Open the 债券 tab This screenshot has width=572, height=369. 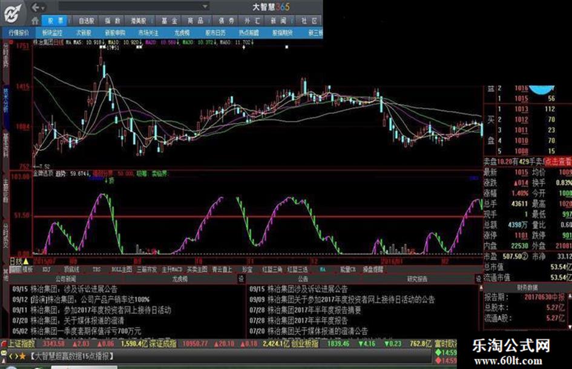(226, 21)
